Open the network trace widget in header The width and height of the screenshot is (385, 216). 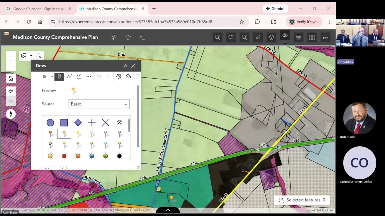128,37
